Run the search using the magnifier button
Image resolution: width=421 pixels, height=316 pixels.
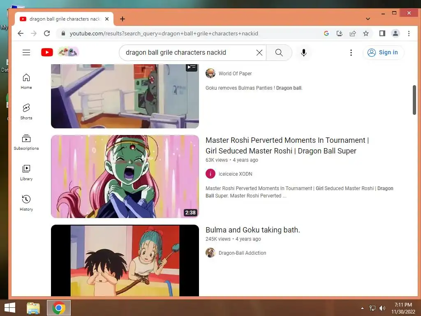pyautogui.click(x=279, y=53)
